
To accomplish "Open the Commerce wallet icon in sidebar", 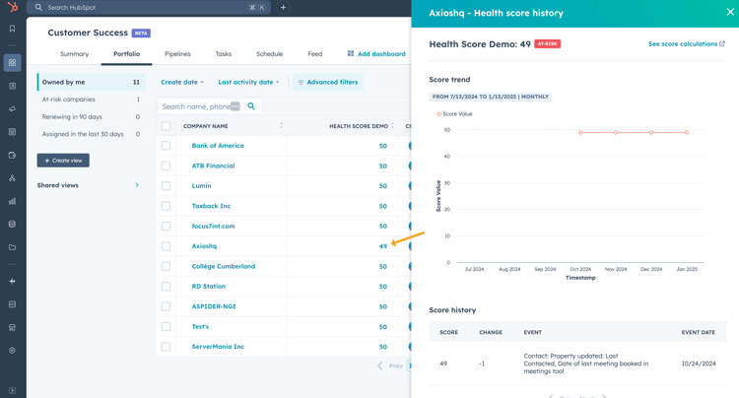I will 12,155.
